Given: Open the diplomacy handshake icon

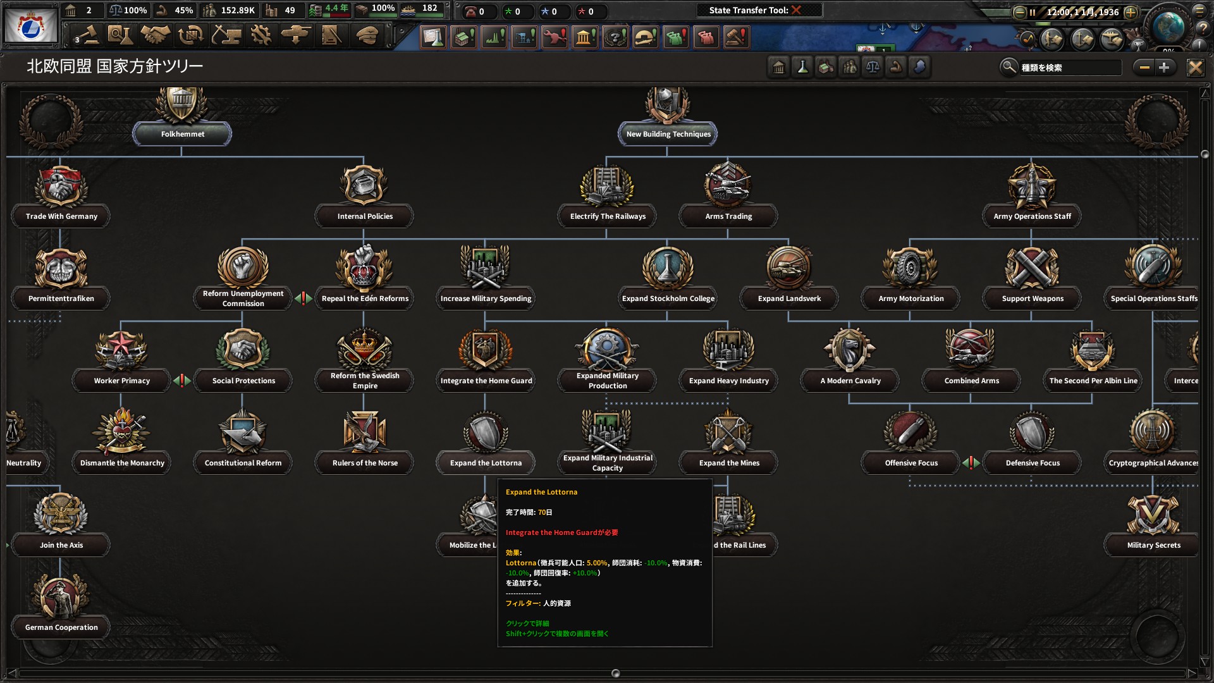Looking at the screenshot, I should coord(156,35).
